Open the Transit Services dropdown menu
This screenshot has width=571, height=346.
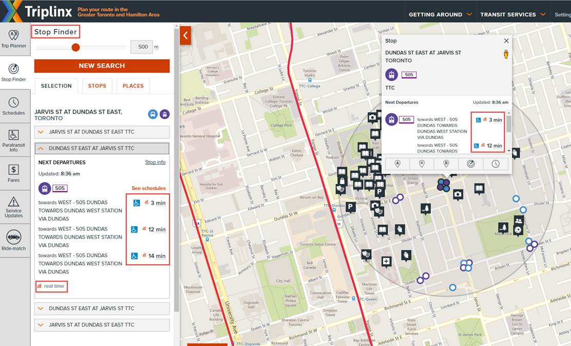[513, 14]
